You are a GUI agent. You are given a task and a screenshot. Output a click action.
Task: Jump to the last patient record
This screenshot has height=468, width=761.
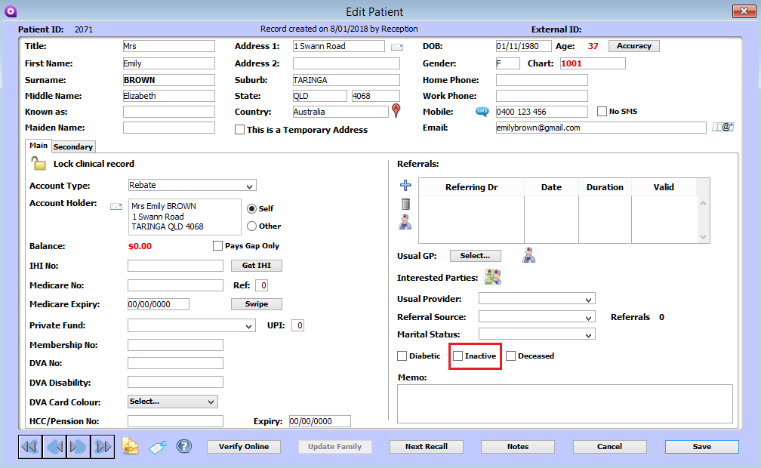[103, 447]
